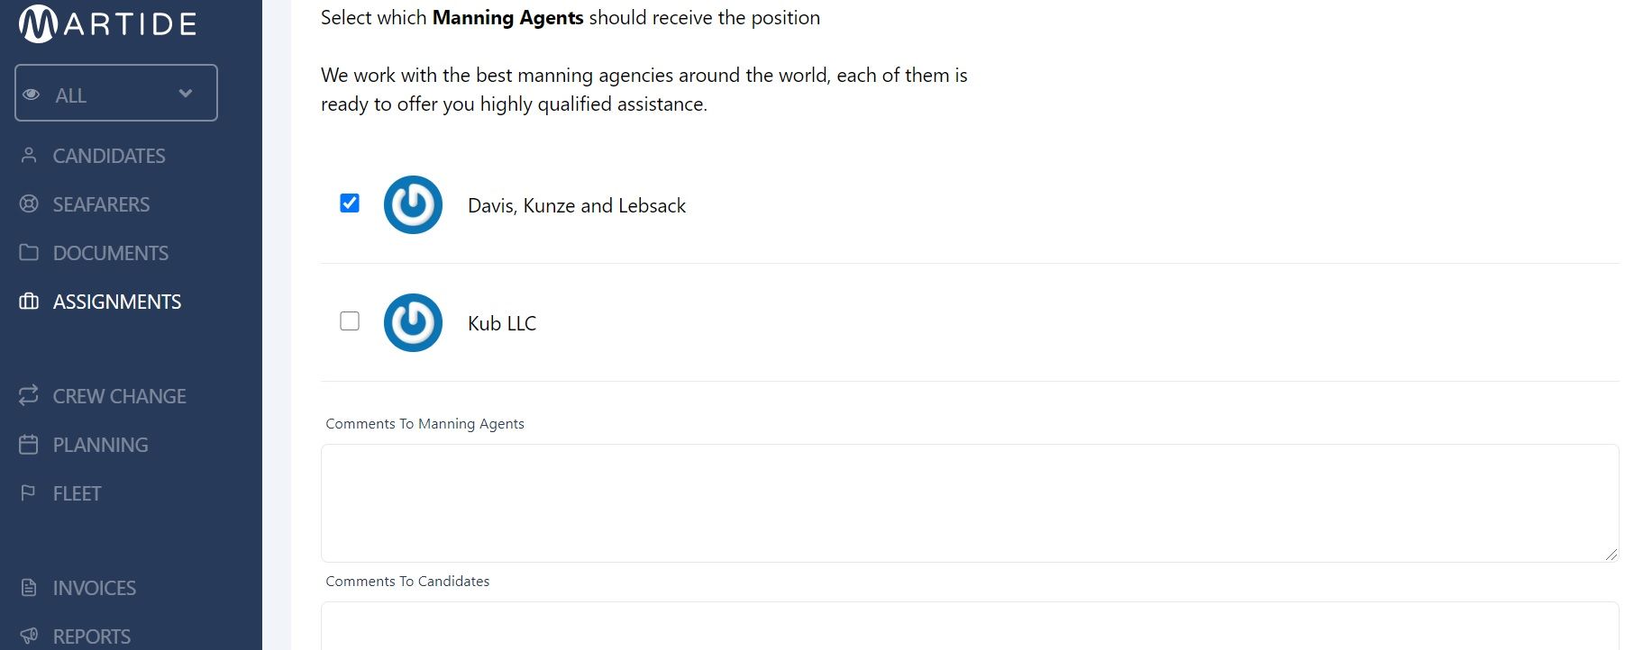Viewport: 1634px width, 650px height.
Task: Click the Crew Change arrows icon
Action: (x=29, y=395)
